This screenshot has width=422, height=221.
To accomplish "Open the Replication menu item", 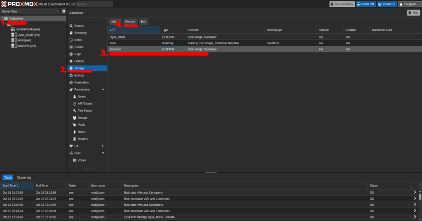I will [x=87, y=82].
